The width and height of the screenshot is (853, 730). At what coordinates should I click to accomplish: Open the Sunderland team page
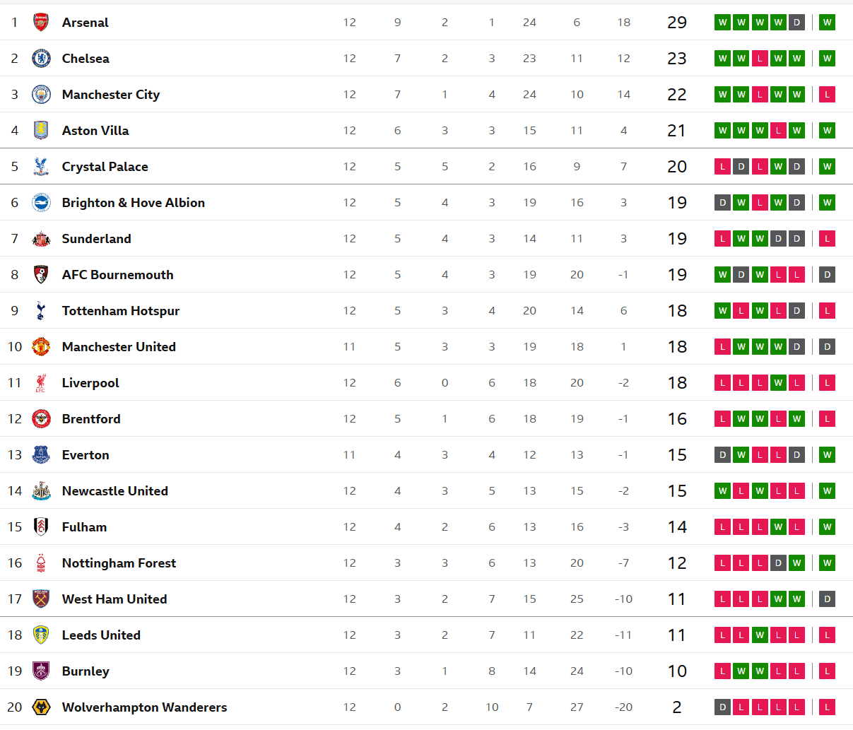tap(96, 239)
